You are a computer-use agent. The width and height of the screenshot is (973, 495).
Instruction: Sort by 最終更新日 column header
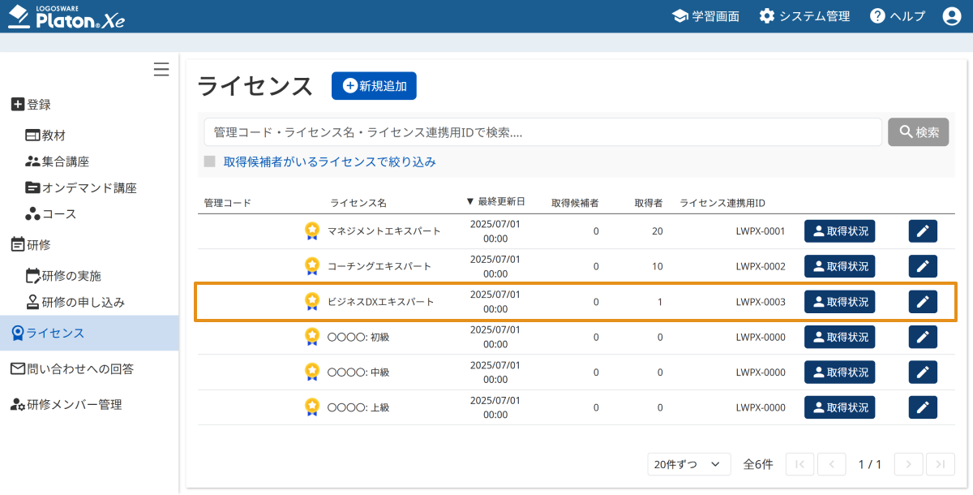coord(495,201)
